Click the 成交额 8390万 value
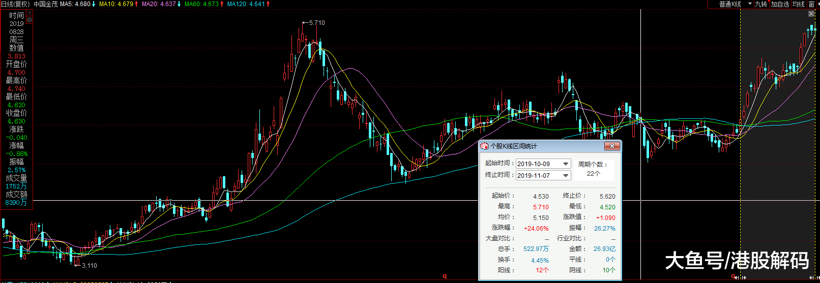820x283 pixels. [x=16, y=203]
